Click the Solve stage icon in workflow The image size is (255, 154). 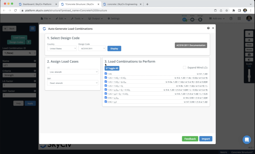pyautogui.click(x=192, y=19)
